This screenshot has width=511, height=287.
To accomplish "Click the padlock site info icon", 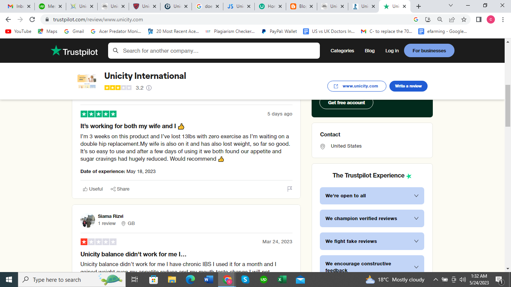I will point(47,19).
